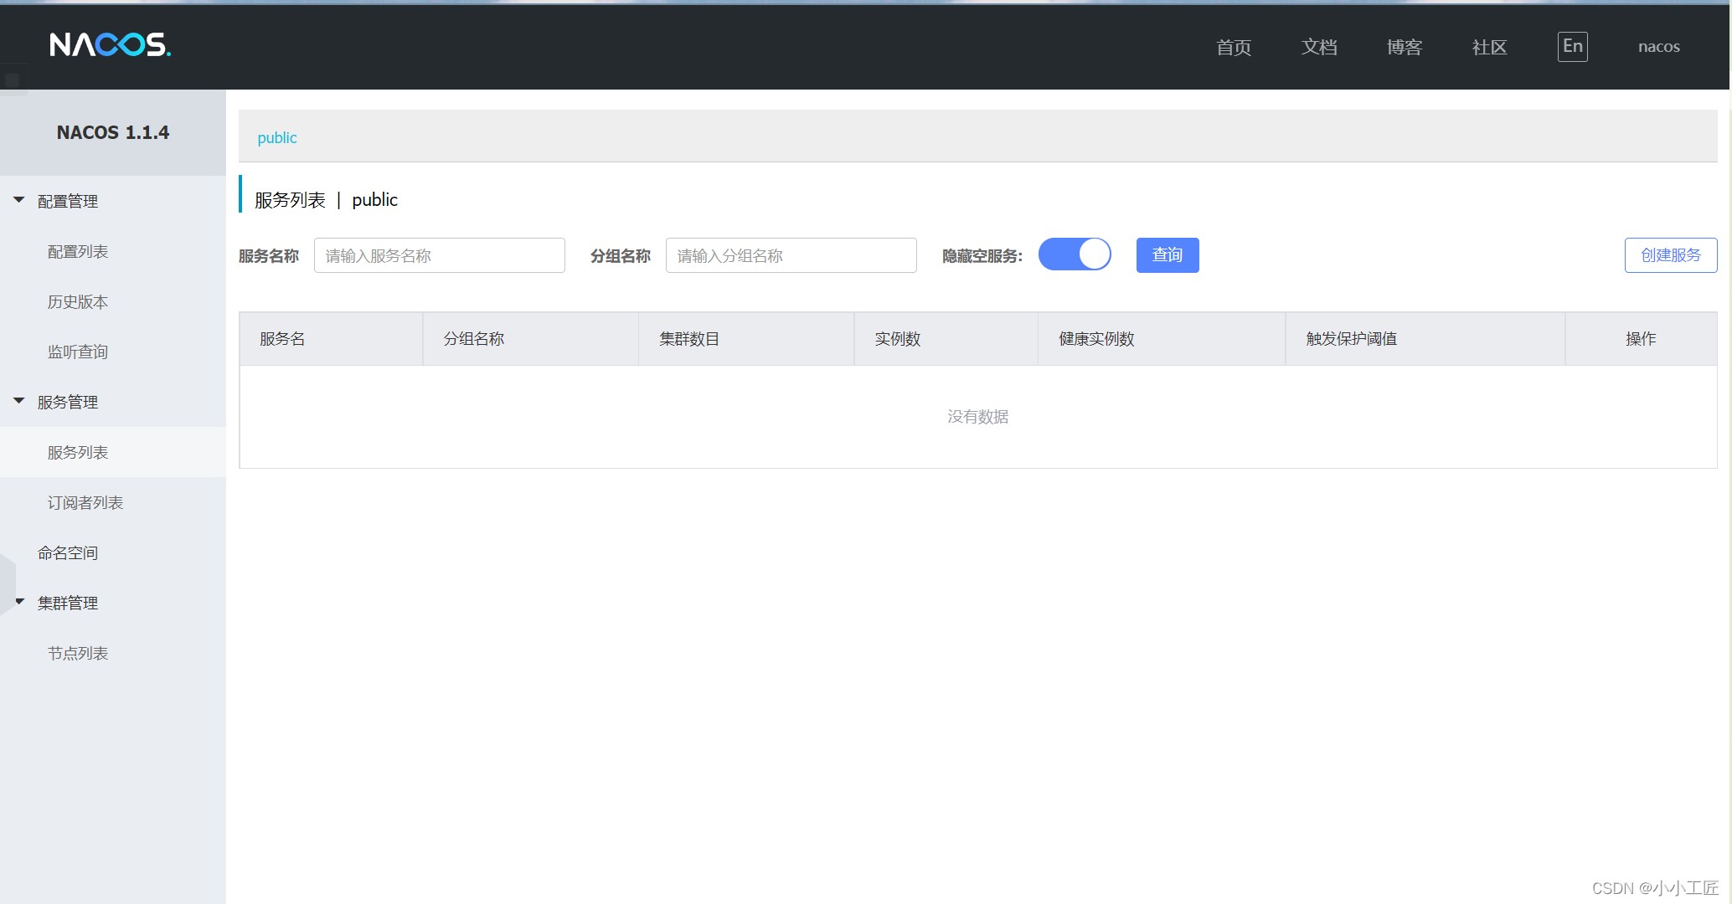Image resolution: width=1732 pixels, height=904 pixels.
Task: Open 节点列表 under 集群管理
Action: coord(78,653)
